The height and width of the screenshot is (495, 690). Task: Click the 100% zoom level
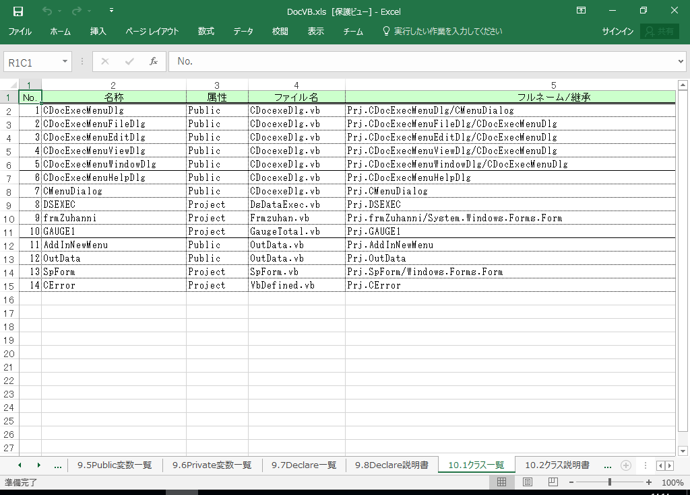tap(672, 482)
